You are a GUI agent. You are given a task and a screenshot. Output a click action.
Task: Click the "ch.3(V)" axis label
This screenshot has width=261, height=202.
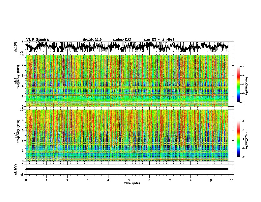coord(16,170)
